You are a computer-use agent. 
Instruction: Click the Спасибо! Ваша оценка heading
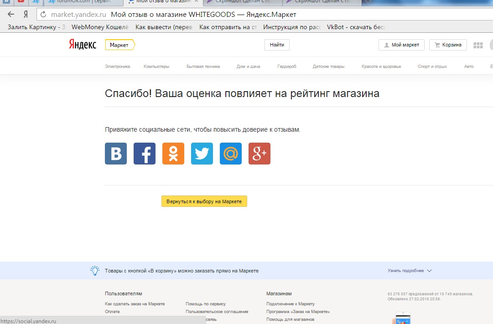(242, 93)
